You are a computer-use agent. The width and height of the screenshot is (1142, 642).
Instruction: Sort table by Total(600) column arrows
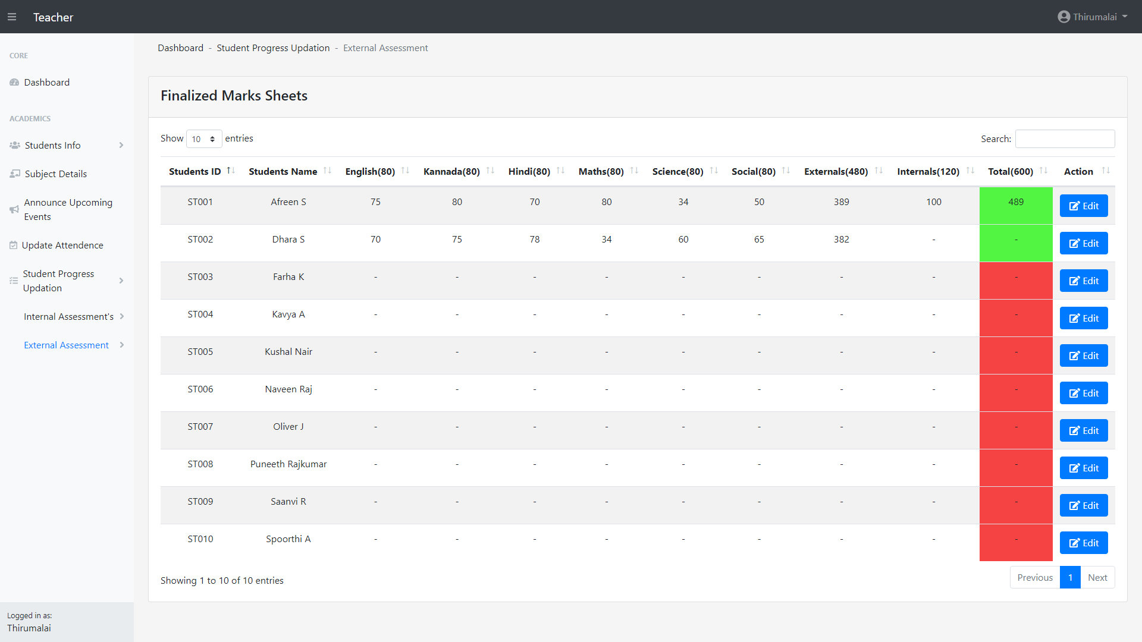pos(1043,171)
